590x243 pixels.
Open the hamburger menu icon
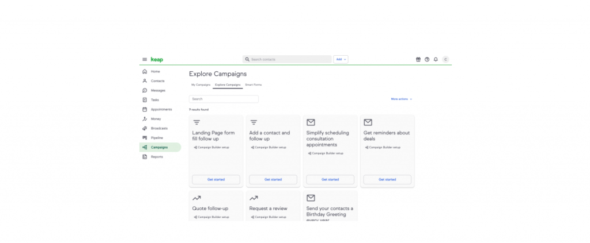[145, 60]
